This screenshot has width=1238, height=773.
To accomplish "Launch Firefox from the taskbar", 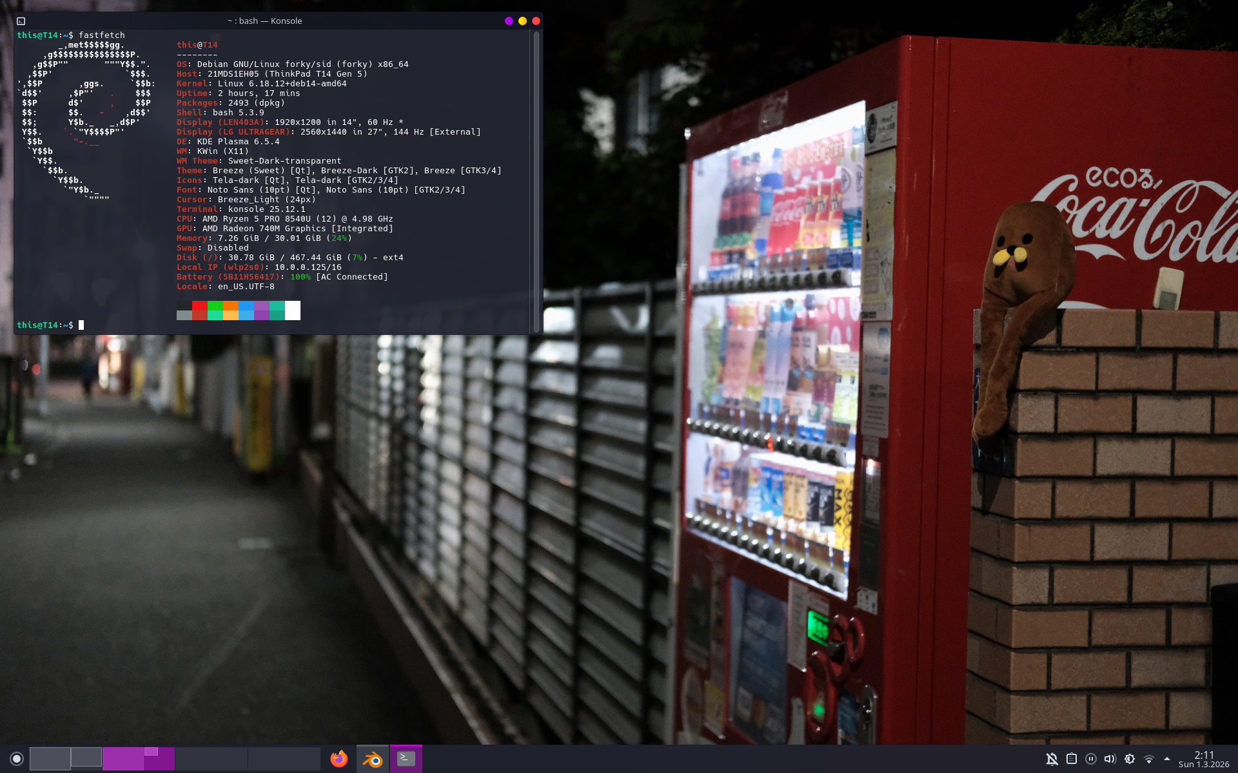I will pos(339,759).
